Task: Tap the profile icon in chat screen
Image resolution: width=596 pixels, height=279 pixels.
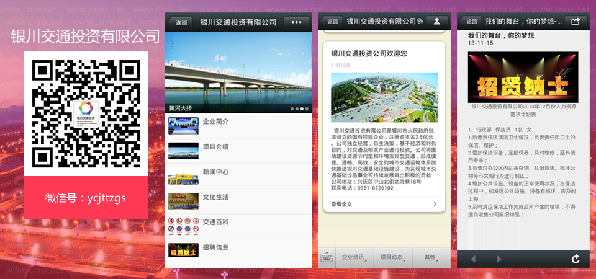Action: [x=436, y=22]
